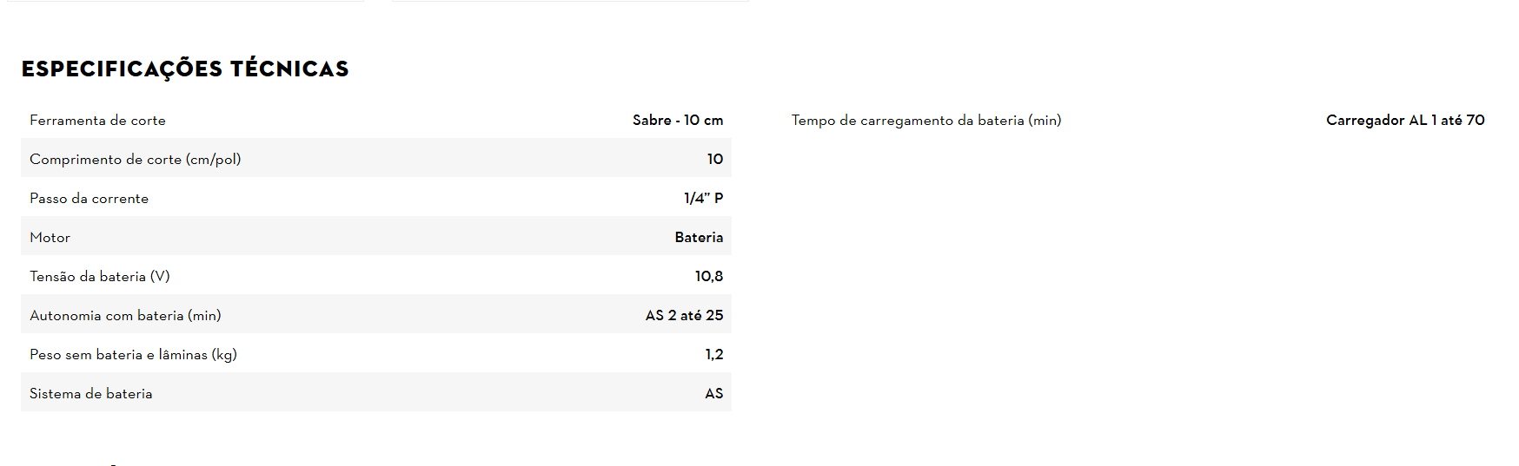
Task: Click the 'Autonomia com bateria (min)' label
Action: 125,316
